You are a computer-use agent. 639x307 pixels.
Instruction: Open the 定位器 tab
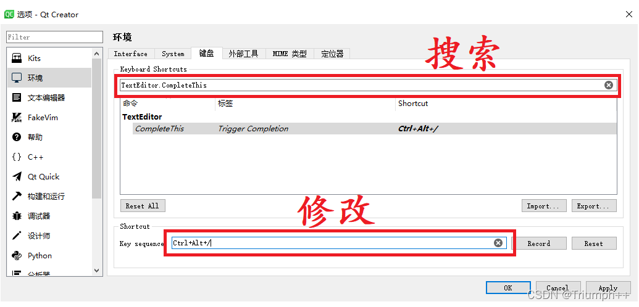332,54
